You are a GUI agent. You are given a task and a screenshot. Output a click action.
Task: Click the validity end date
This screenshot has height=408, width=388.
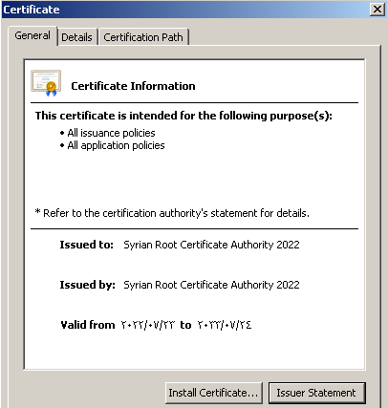coord(225,325)
